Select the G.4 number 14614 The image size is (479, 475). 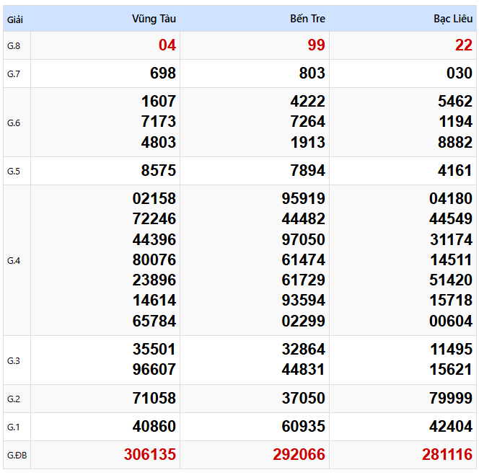tap(154, 301)
